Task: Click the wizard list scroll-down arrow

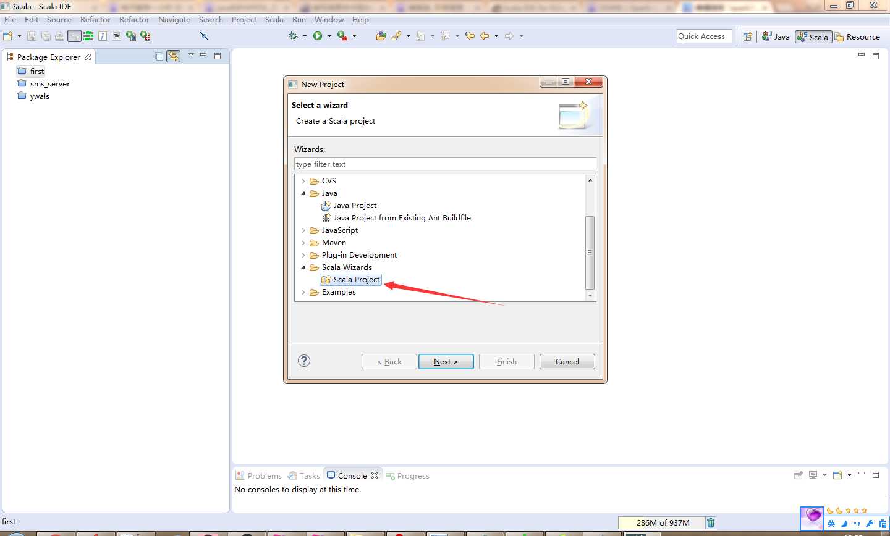Action: coord(590,295)
